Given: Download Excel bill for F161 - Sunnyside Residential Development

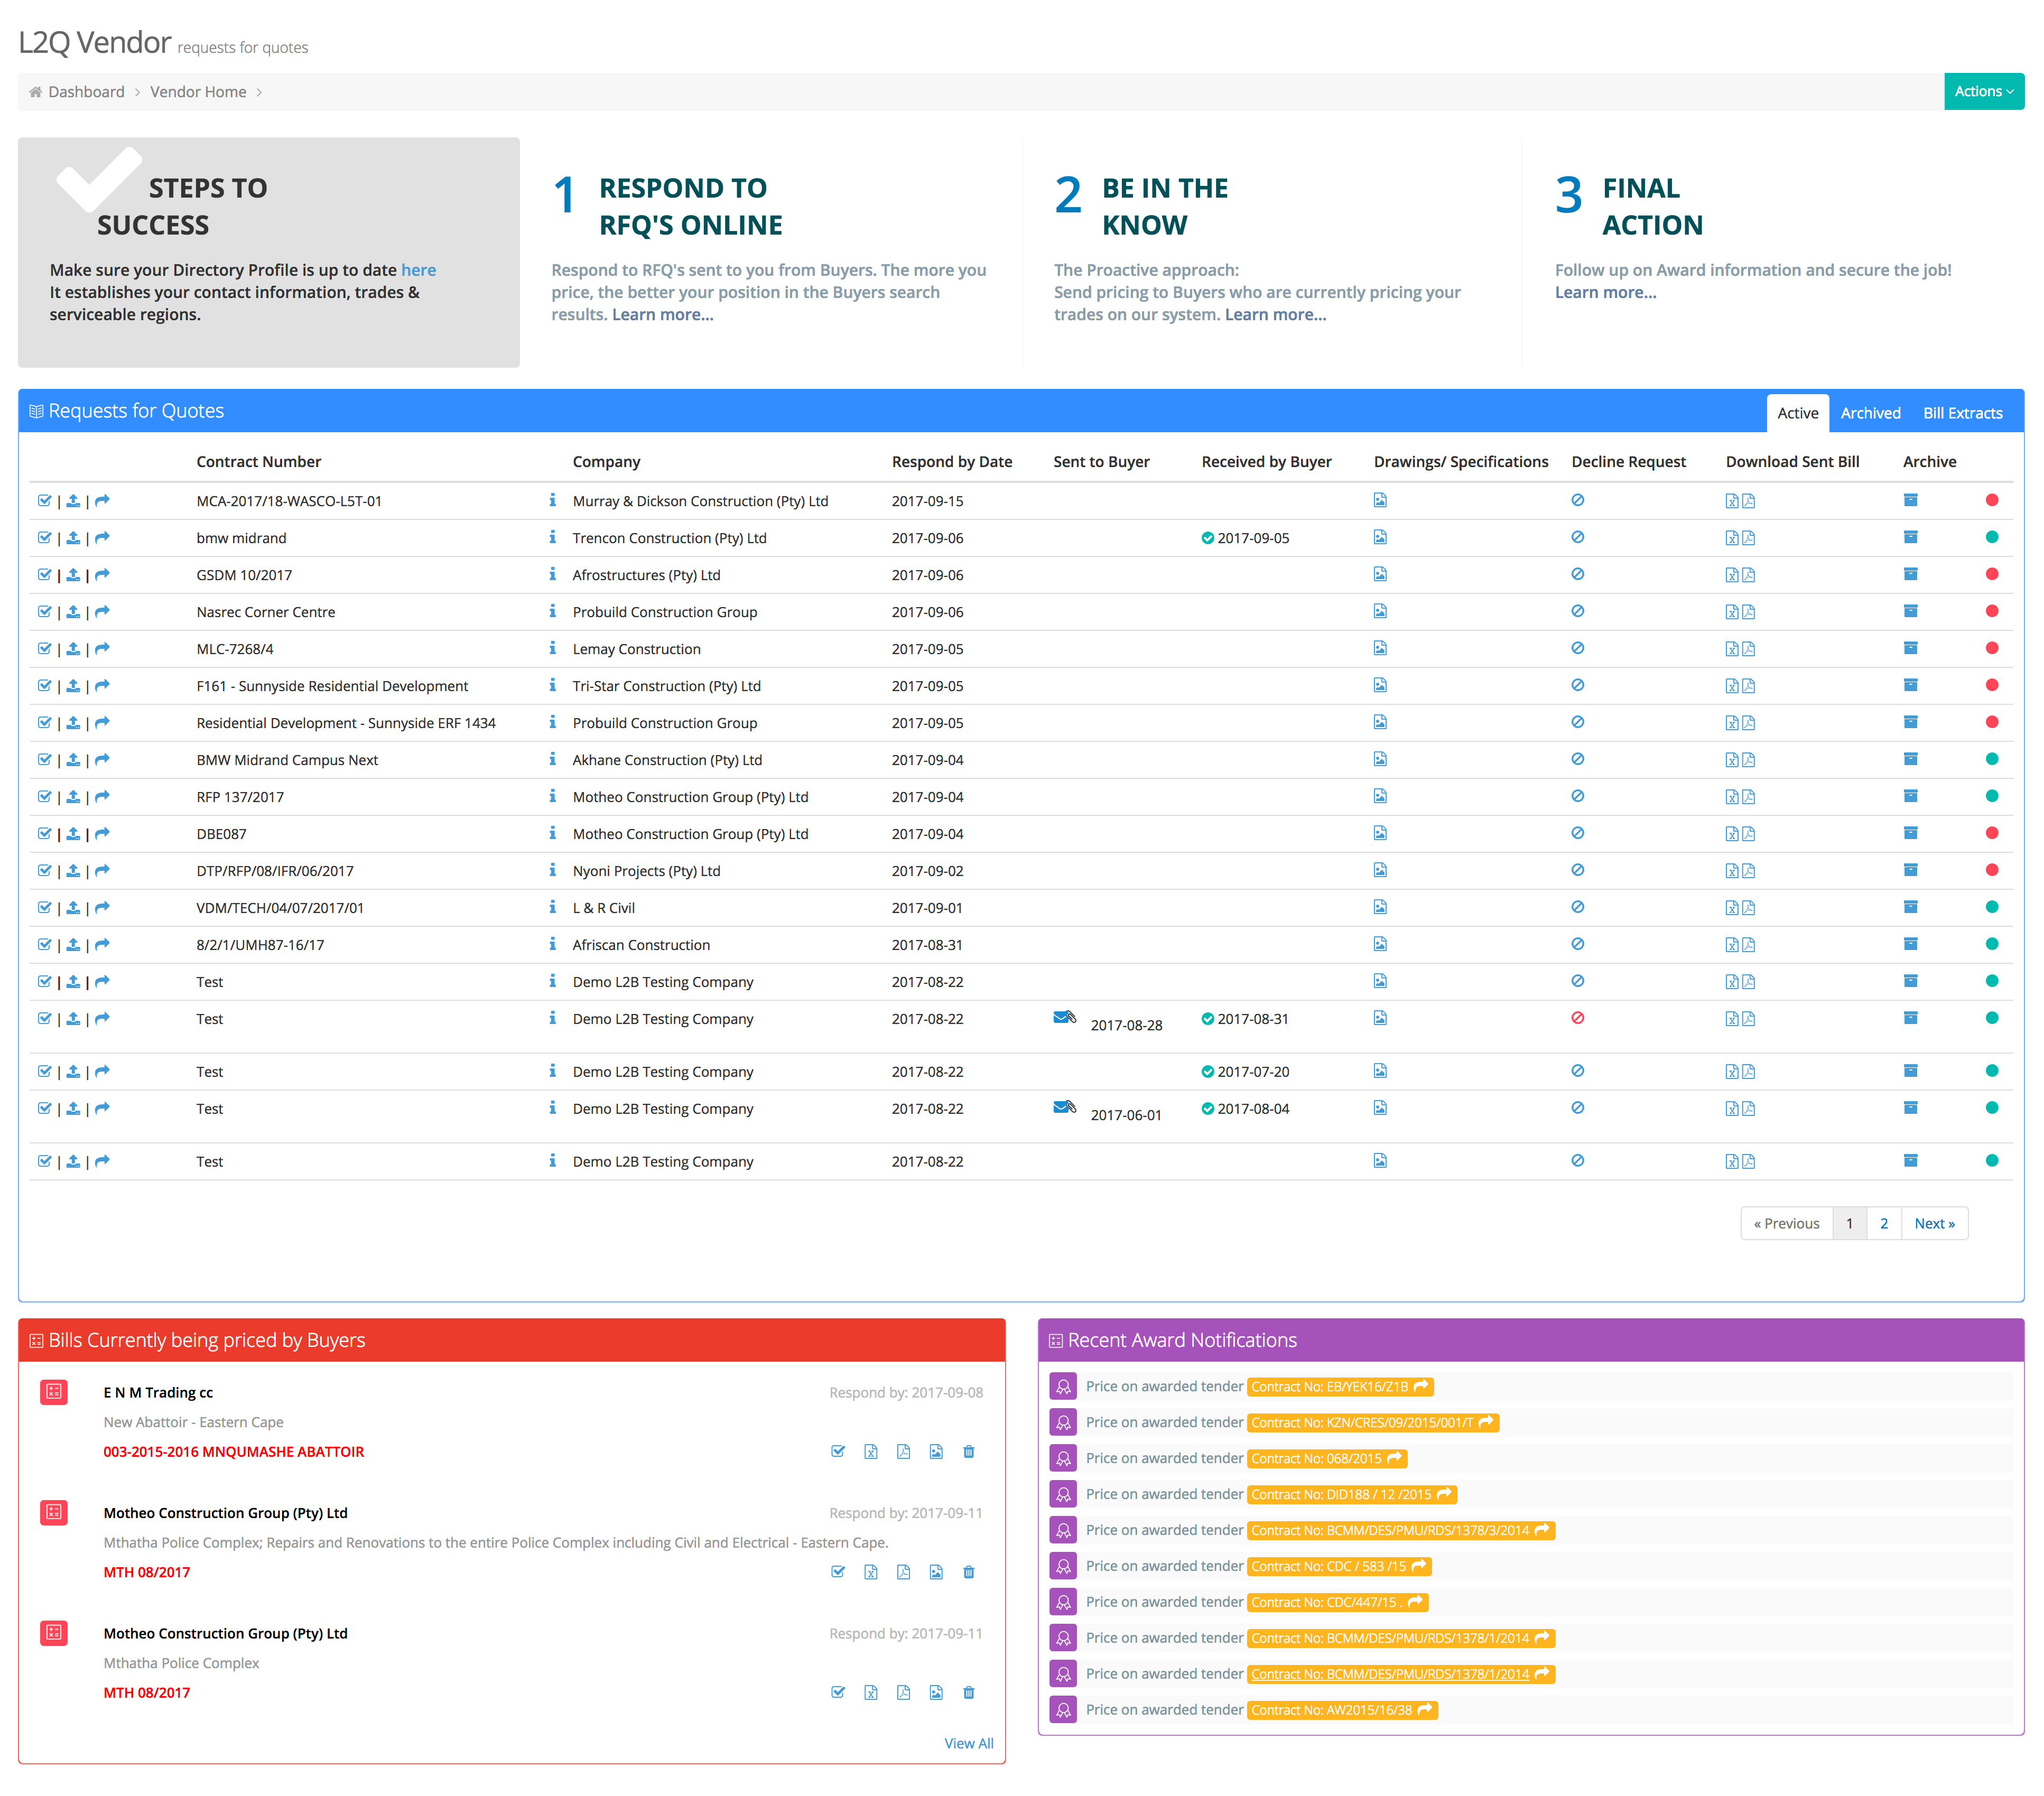Looking at the screenshot, I should pyautogui.click(x=1731, y=685).
